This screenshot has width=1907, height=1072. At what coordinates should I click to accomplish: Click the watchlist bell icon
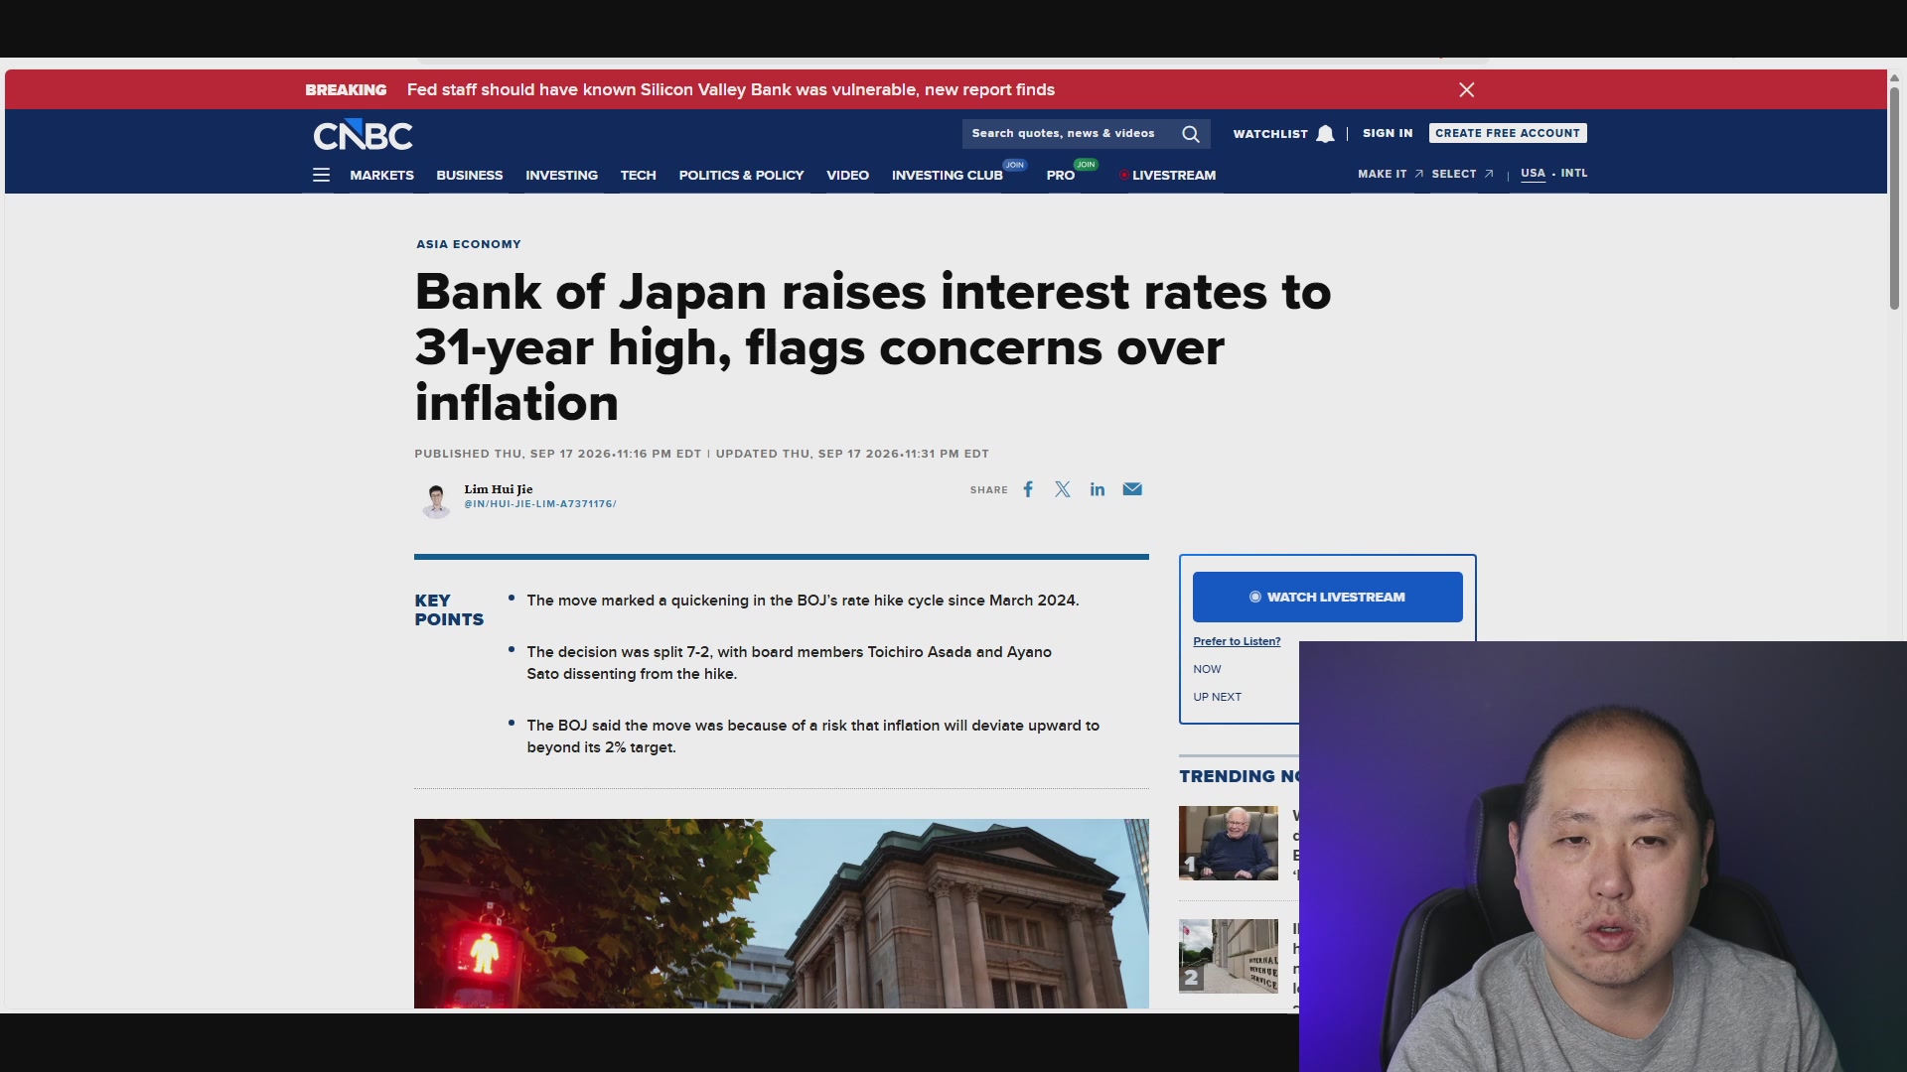[x=1325, y=134]
